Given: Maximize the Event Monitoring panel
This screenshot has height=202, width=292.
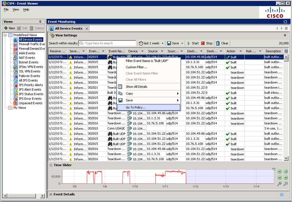Looking at the screenshot, I should click(285, 22).
